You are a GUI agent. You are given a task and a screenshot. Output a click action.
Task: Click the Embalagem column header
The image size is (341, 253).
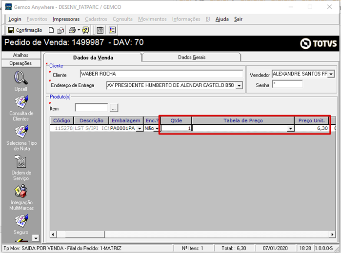pos(126,120)
